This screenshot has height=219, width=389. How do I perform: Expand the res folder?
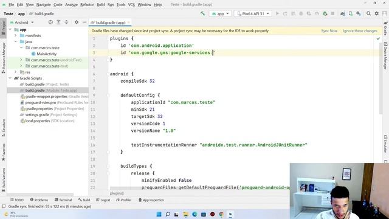(x=16, y=72)
